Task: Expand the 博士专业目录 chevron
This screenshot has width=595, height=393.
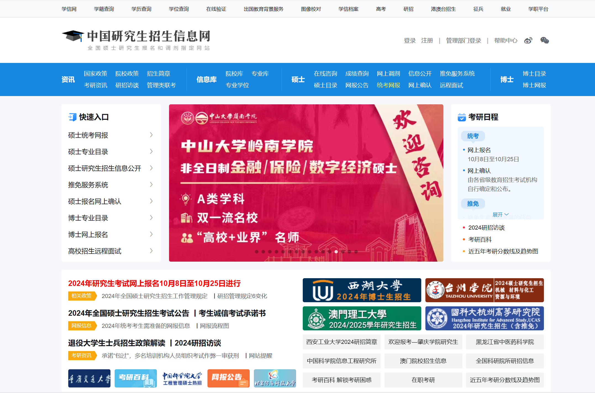Action: tap(151, 218)
